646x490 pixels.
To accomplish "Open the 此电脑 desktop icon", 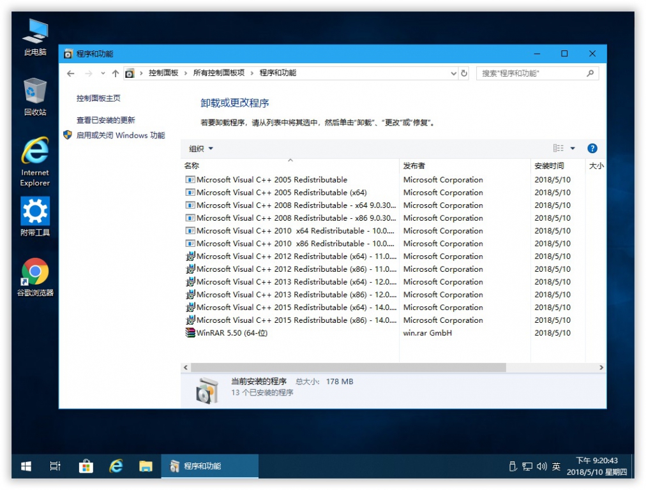I will (x=35, y=38).
